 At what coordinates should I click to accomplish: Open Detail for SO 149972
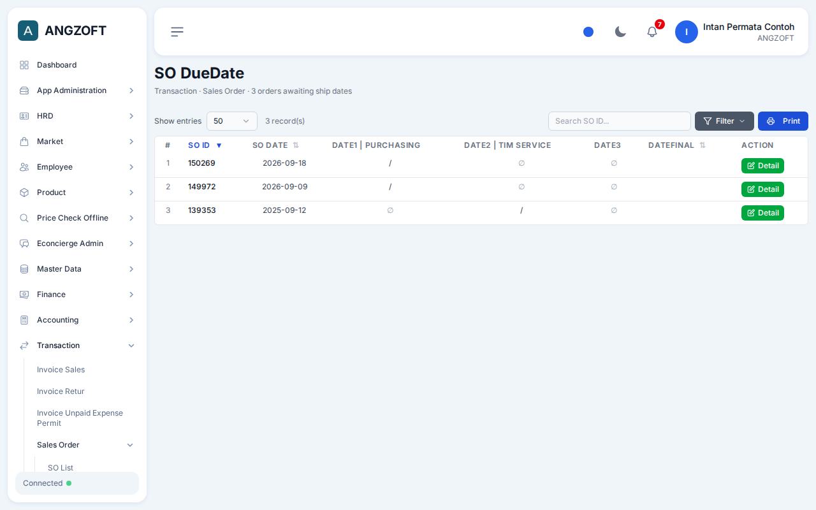[x=762, y=189]
